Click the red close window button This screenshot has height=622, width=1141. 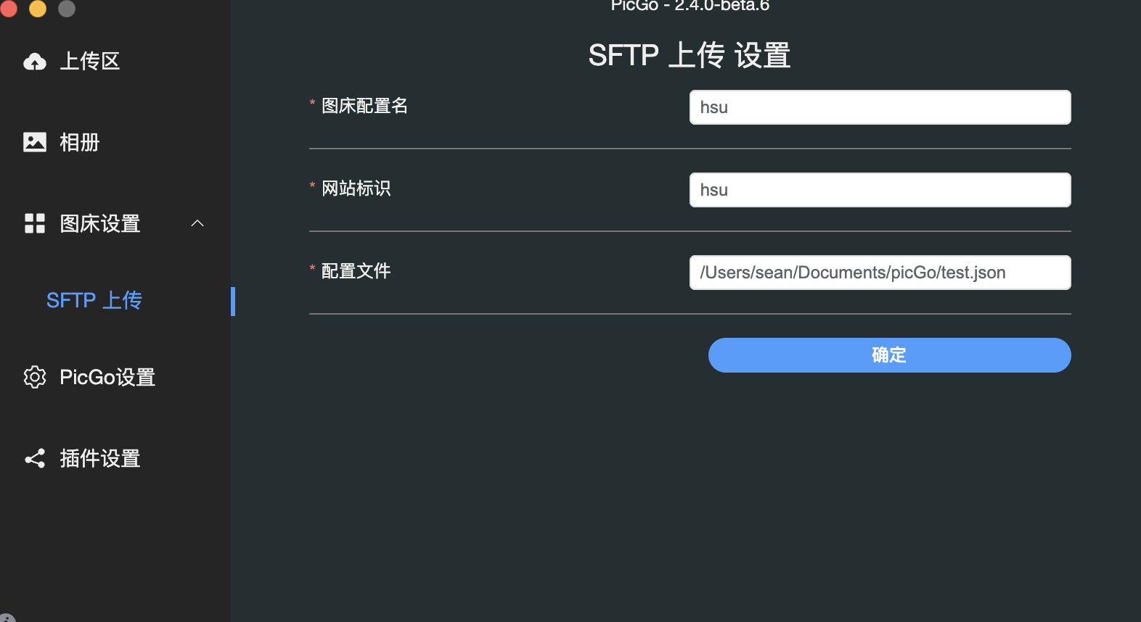tap(9, 7)
